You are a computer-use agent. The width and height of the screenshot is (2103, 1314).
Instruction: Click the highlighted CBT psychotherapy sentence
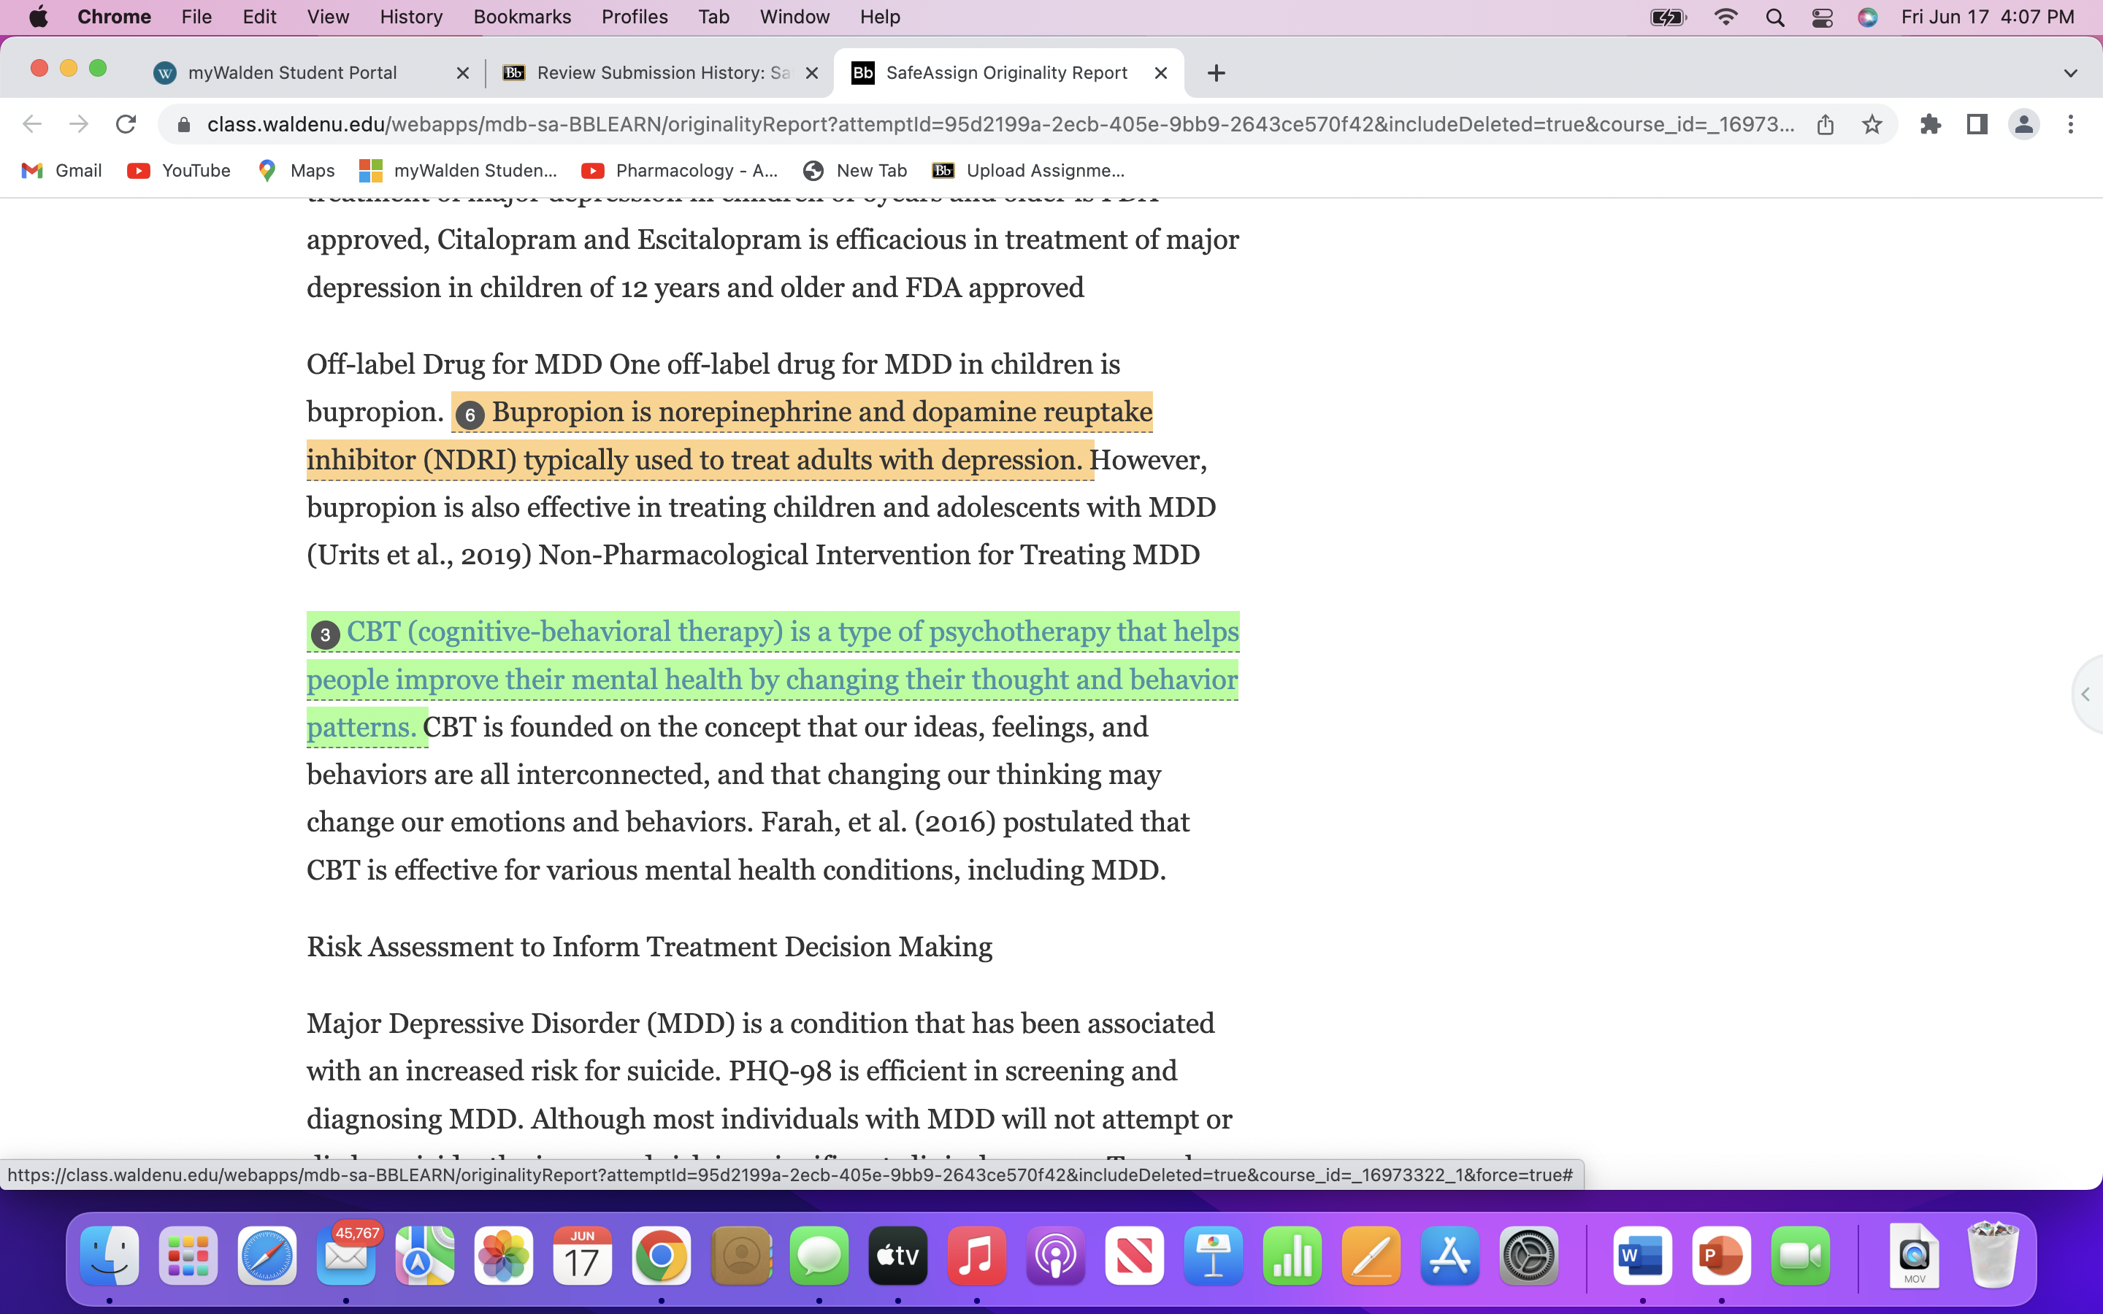pos(773,679)
